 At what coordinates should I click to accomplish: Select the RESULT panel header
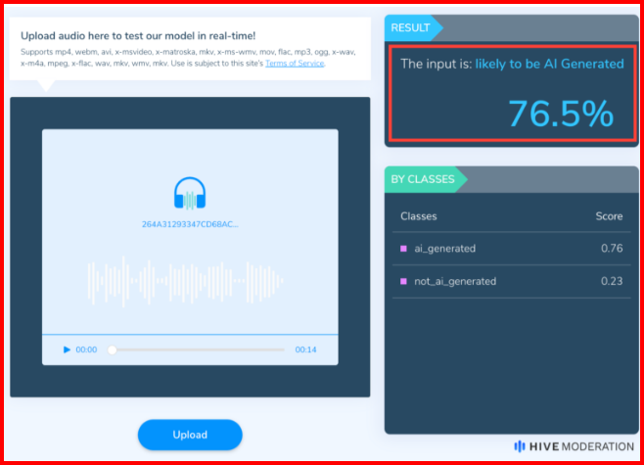(411, 27)
